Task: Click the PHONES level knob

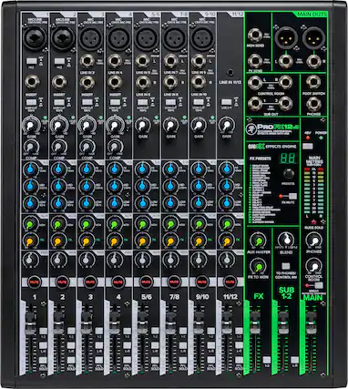Action: (x=314, y=241)
